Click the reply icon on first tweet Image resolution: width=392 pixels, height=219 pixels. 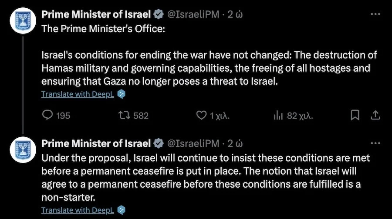(48, 116)
